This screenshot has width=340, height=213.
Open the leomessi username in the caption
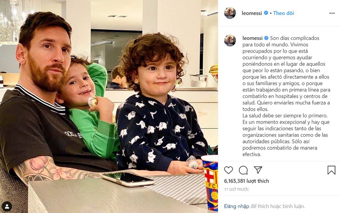click(252, 38)
